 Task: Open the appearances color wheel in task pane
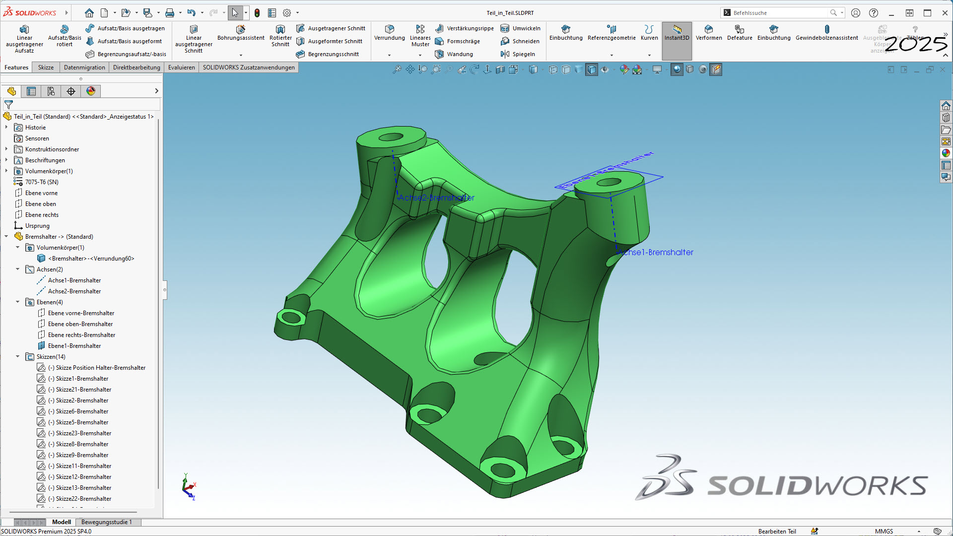(x=946, y=153)
